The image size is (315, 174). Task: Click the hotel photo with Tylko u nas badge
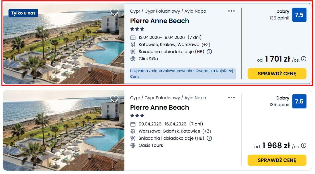[63, 47]
